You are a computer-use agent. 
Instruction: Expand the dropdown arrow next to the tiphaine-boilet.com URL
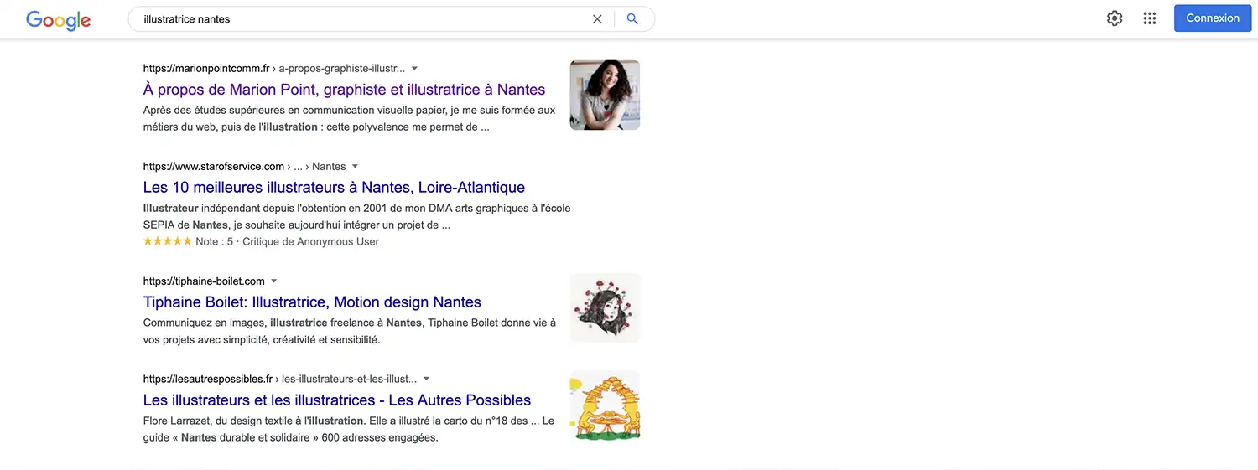pyautogui.click(x=273, y=281)
